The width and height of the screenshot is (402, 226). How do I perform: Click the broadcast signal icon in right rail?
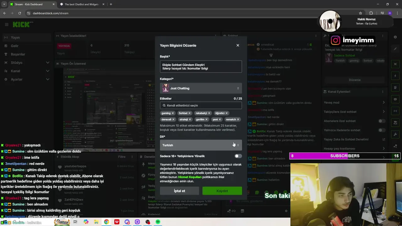(x=395, y=111)
